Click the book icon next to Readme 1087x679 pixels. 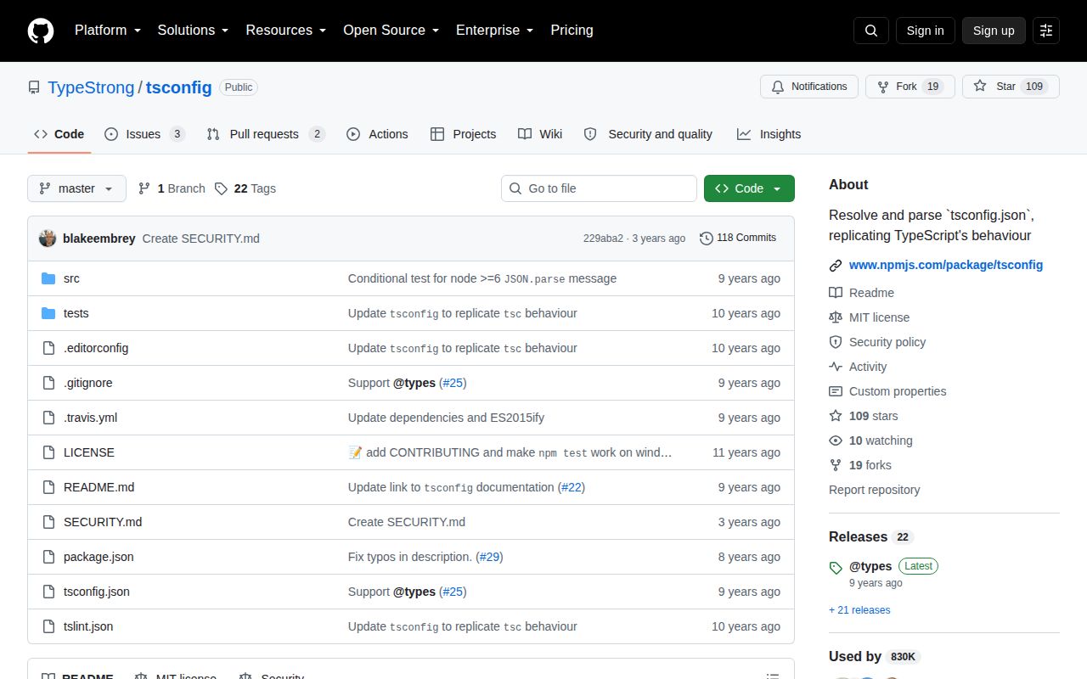(x=836, y=293)
